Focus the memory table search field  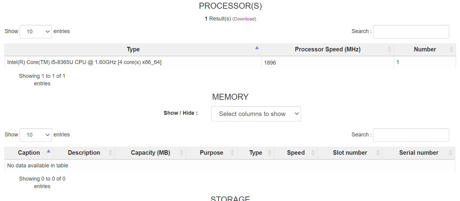point(411,135)
